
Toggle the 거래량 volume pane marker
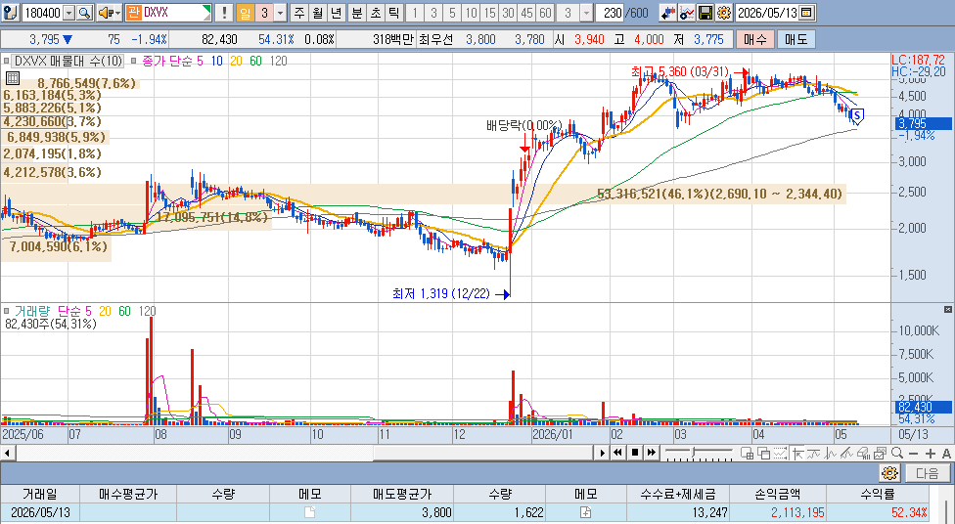coord(6,311)
